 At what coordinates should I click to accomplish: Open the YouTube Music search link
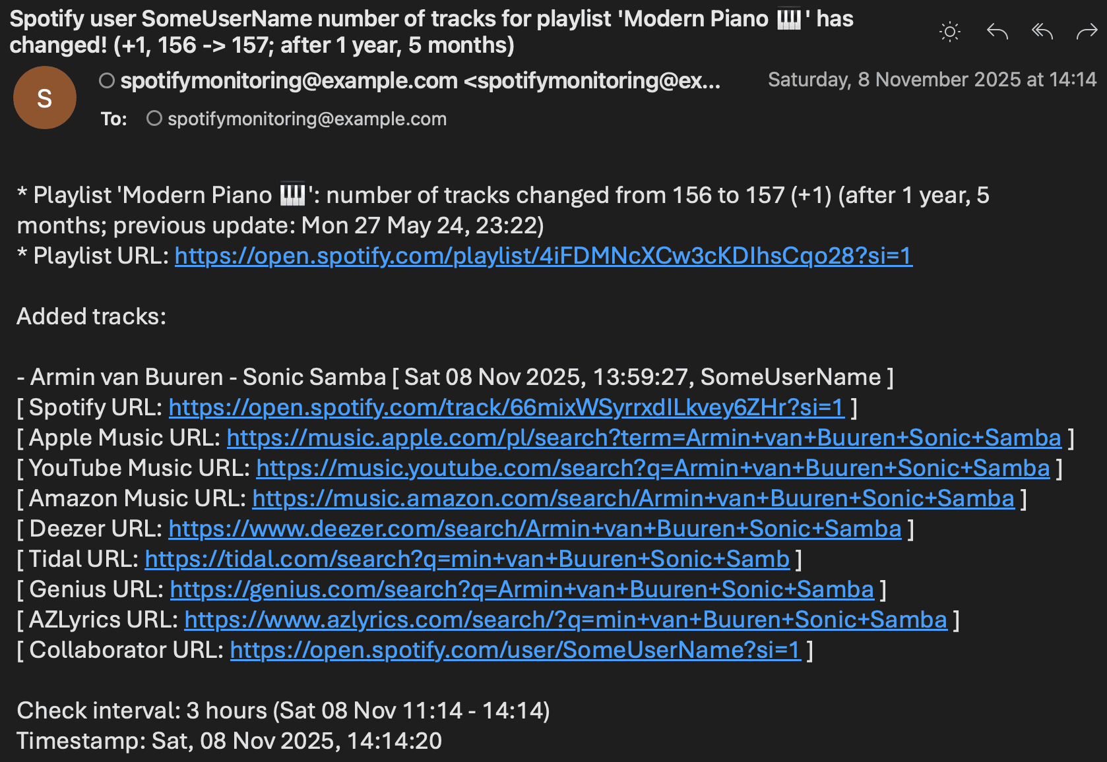[x=652, y=468]
